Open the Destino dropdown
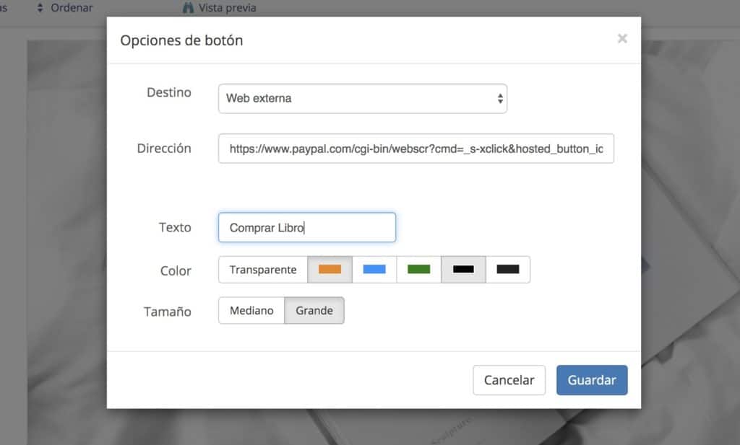 (363, 98)
